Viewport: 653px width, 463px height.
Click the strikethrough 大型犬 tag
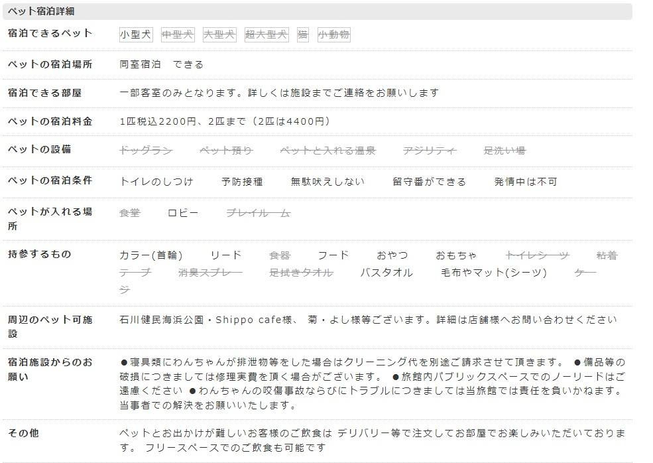tap(219, 34)
